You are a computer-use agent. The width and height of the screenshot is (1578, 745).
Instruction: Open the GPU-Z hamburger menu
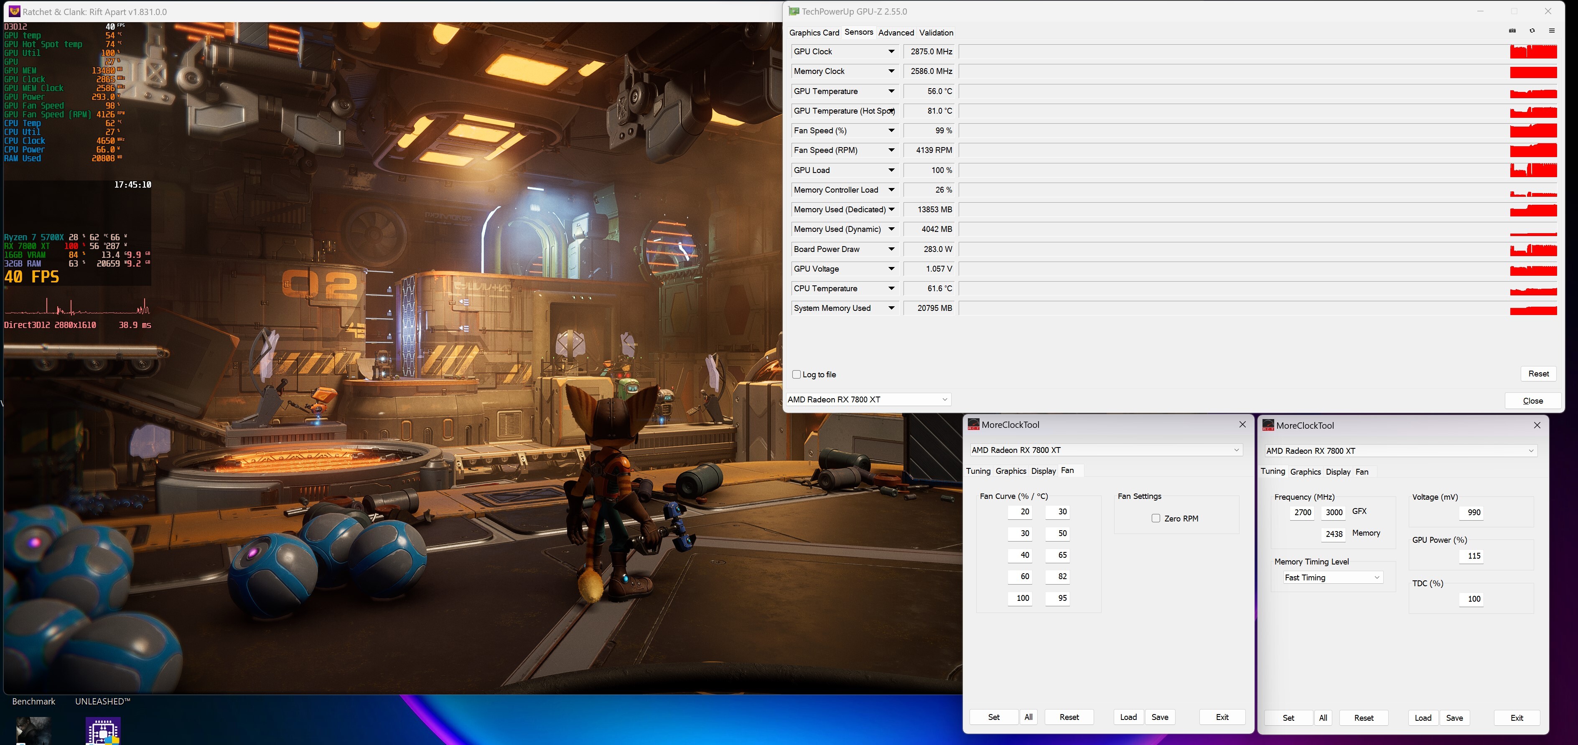(x=1552, y=31)
